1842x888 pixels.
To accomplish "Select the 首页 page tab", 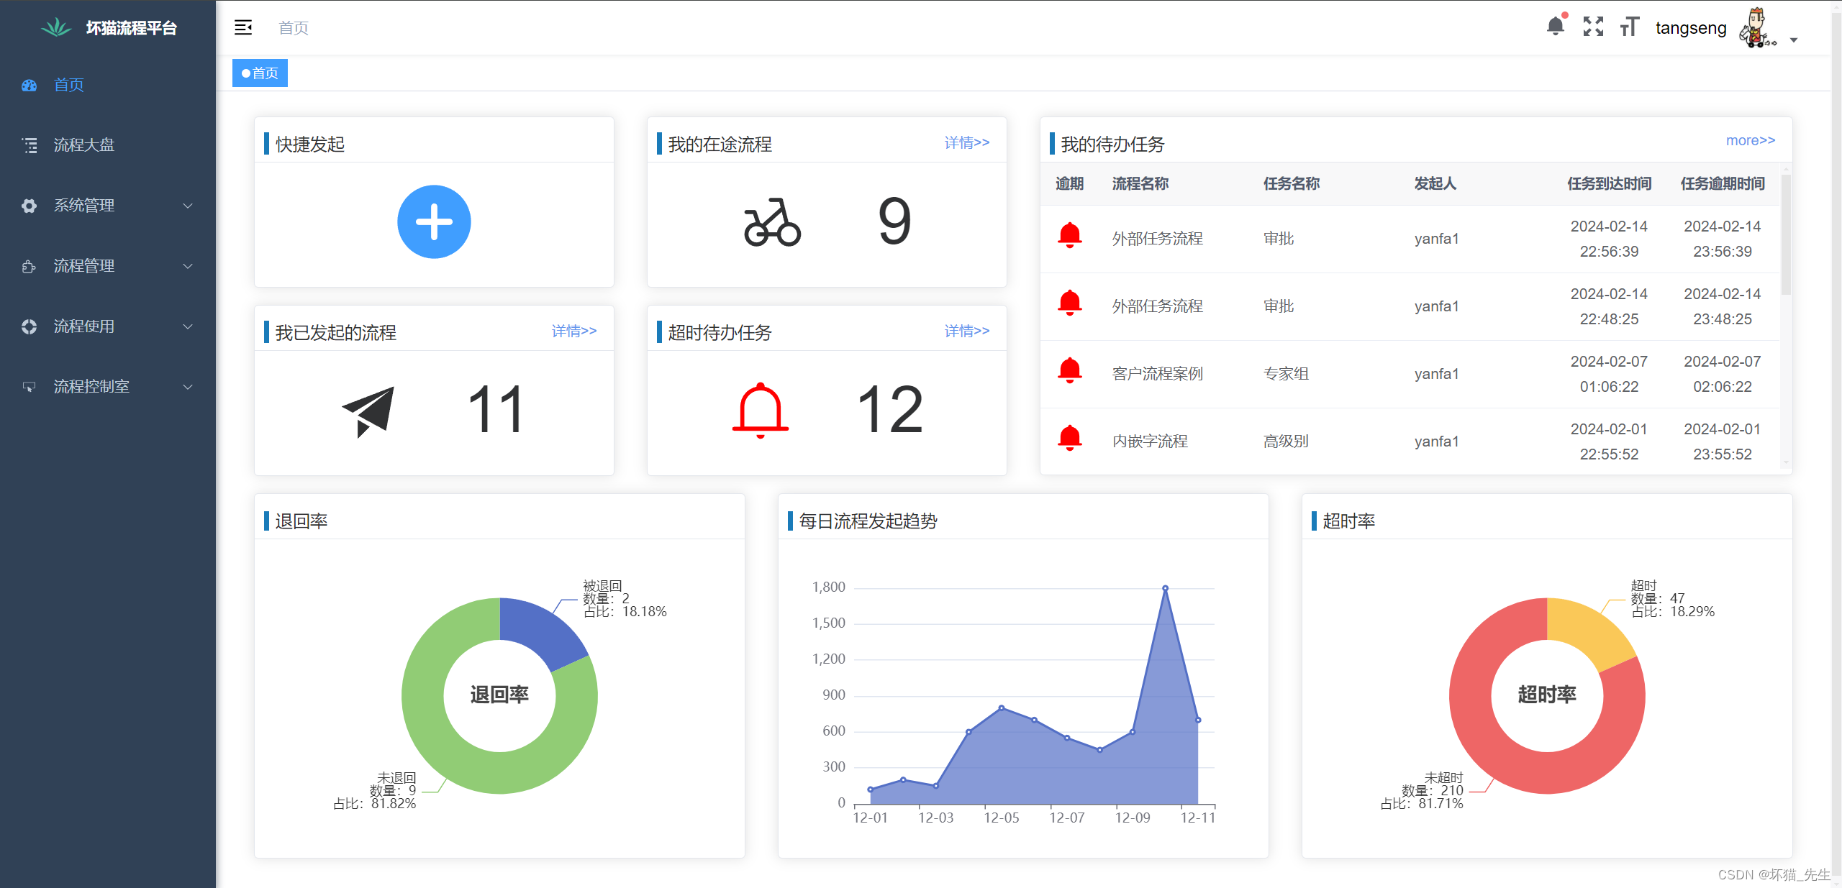I will (260, 73).
